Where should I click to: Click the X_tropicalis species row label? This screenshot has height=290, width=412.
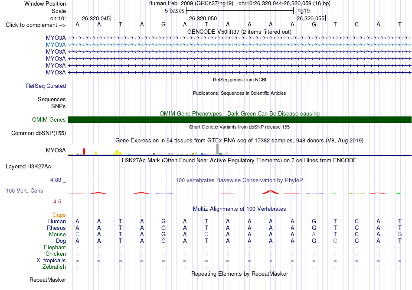coord(51,261)
